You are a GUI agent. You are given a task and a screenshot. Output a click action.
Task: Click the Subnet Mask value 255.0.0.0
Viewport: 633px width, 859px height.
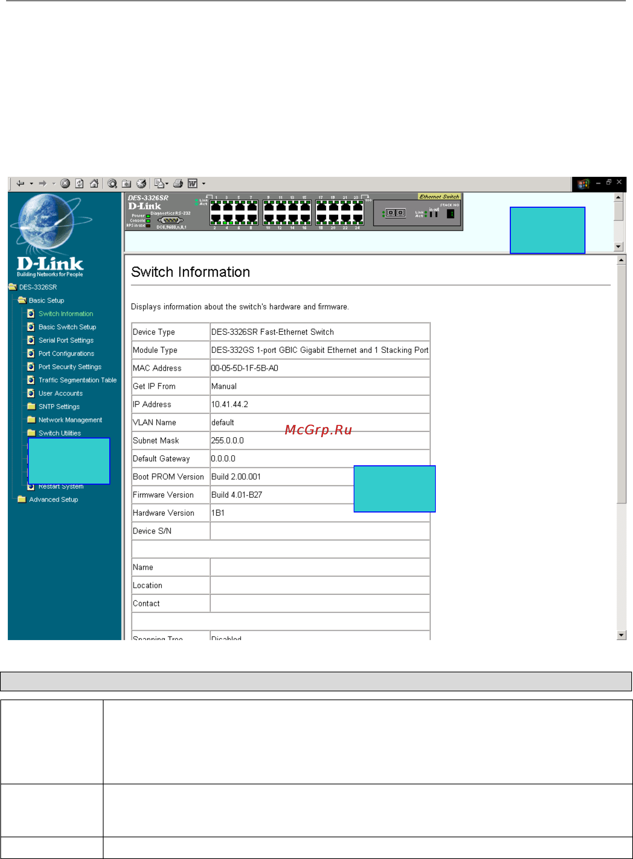[227, 441]
